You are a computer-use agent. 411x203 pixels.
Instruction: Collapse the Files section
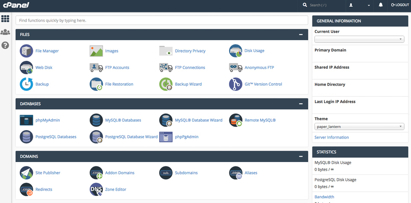coord(301,35)
